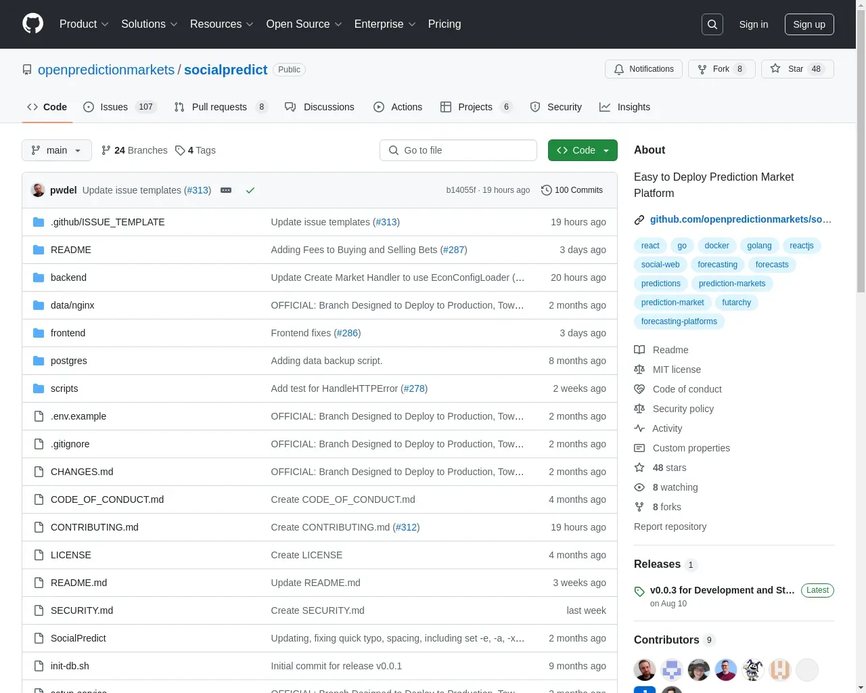Open the scripts folder

coord(64,388)
